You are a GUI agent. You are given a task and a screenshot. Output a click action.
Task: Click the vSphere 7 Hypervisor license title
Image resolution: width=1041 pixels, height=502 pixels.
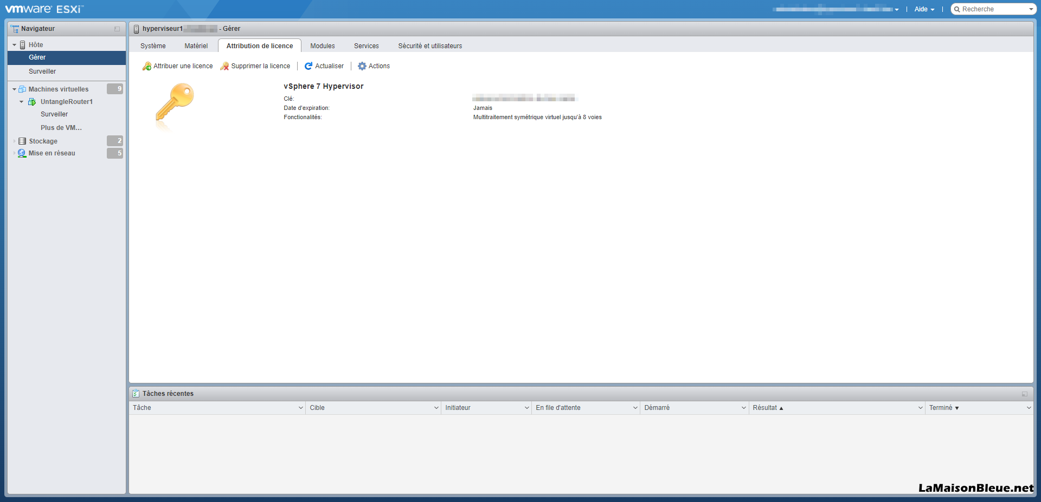click(x=324, y=86)
